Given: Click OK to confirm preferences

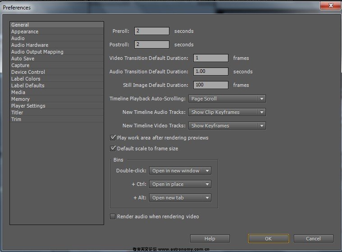Looking at the screenshot, I should tap(268, 238).
